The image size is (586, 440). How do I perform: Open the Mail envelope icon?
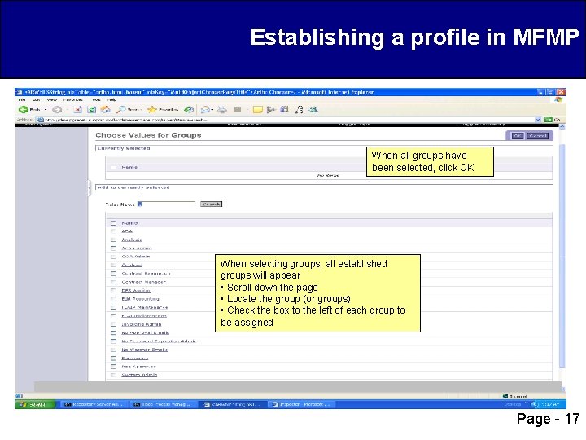tap(205, 110)
